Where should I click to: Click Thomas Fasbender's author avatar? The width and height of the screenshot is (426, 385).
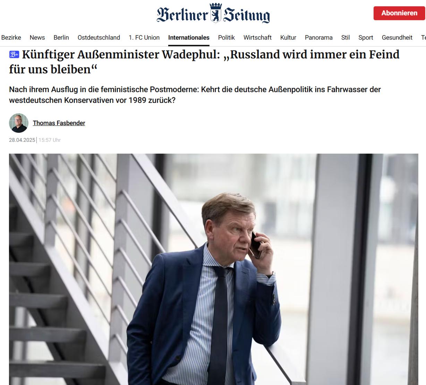click(19, 123)
